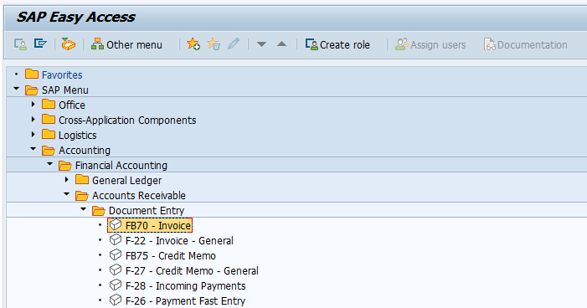
Task: Select the SAP Menu folder label
Action: 65,90
